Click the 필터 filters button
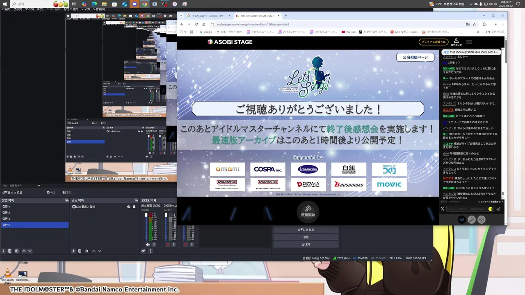Image resolution: width=525 pixels, height=295 pixels. [67, 192]
